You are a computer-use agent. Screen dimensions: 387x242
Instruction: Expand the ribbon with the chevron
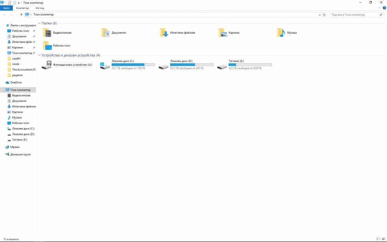click(379, 8)
